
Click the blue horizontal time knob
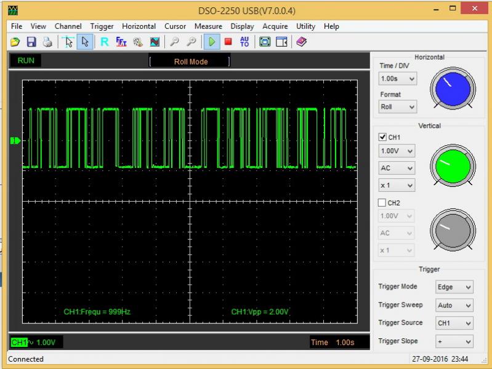(x=453, y=89)
